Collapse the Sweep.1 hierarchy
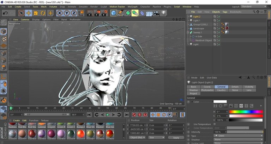Viewport: 271px width, 144px height. click(x=188, y=32)
